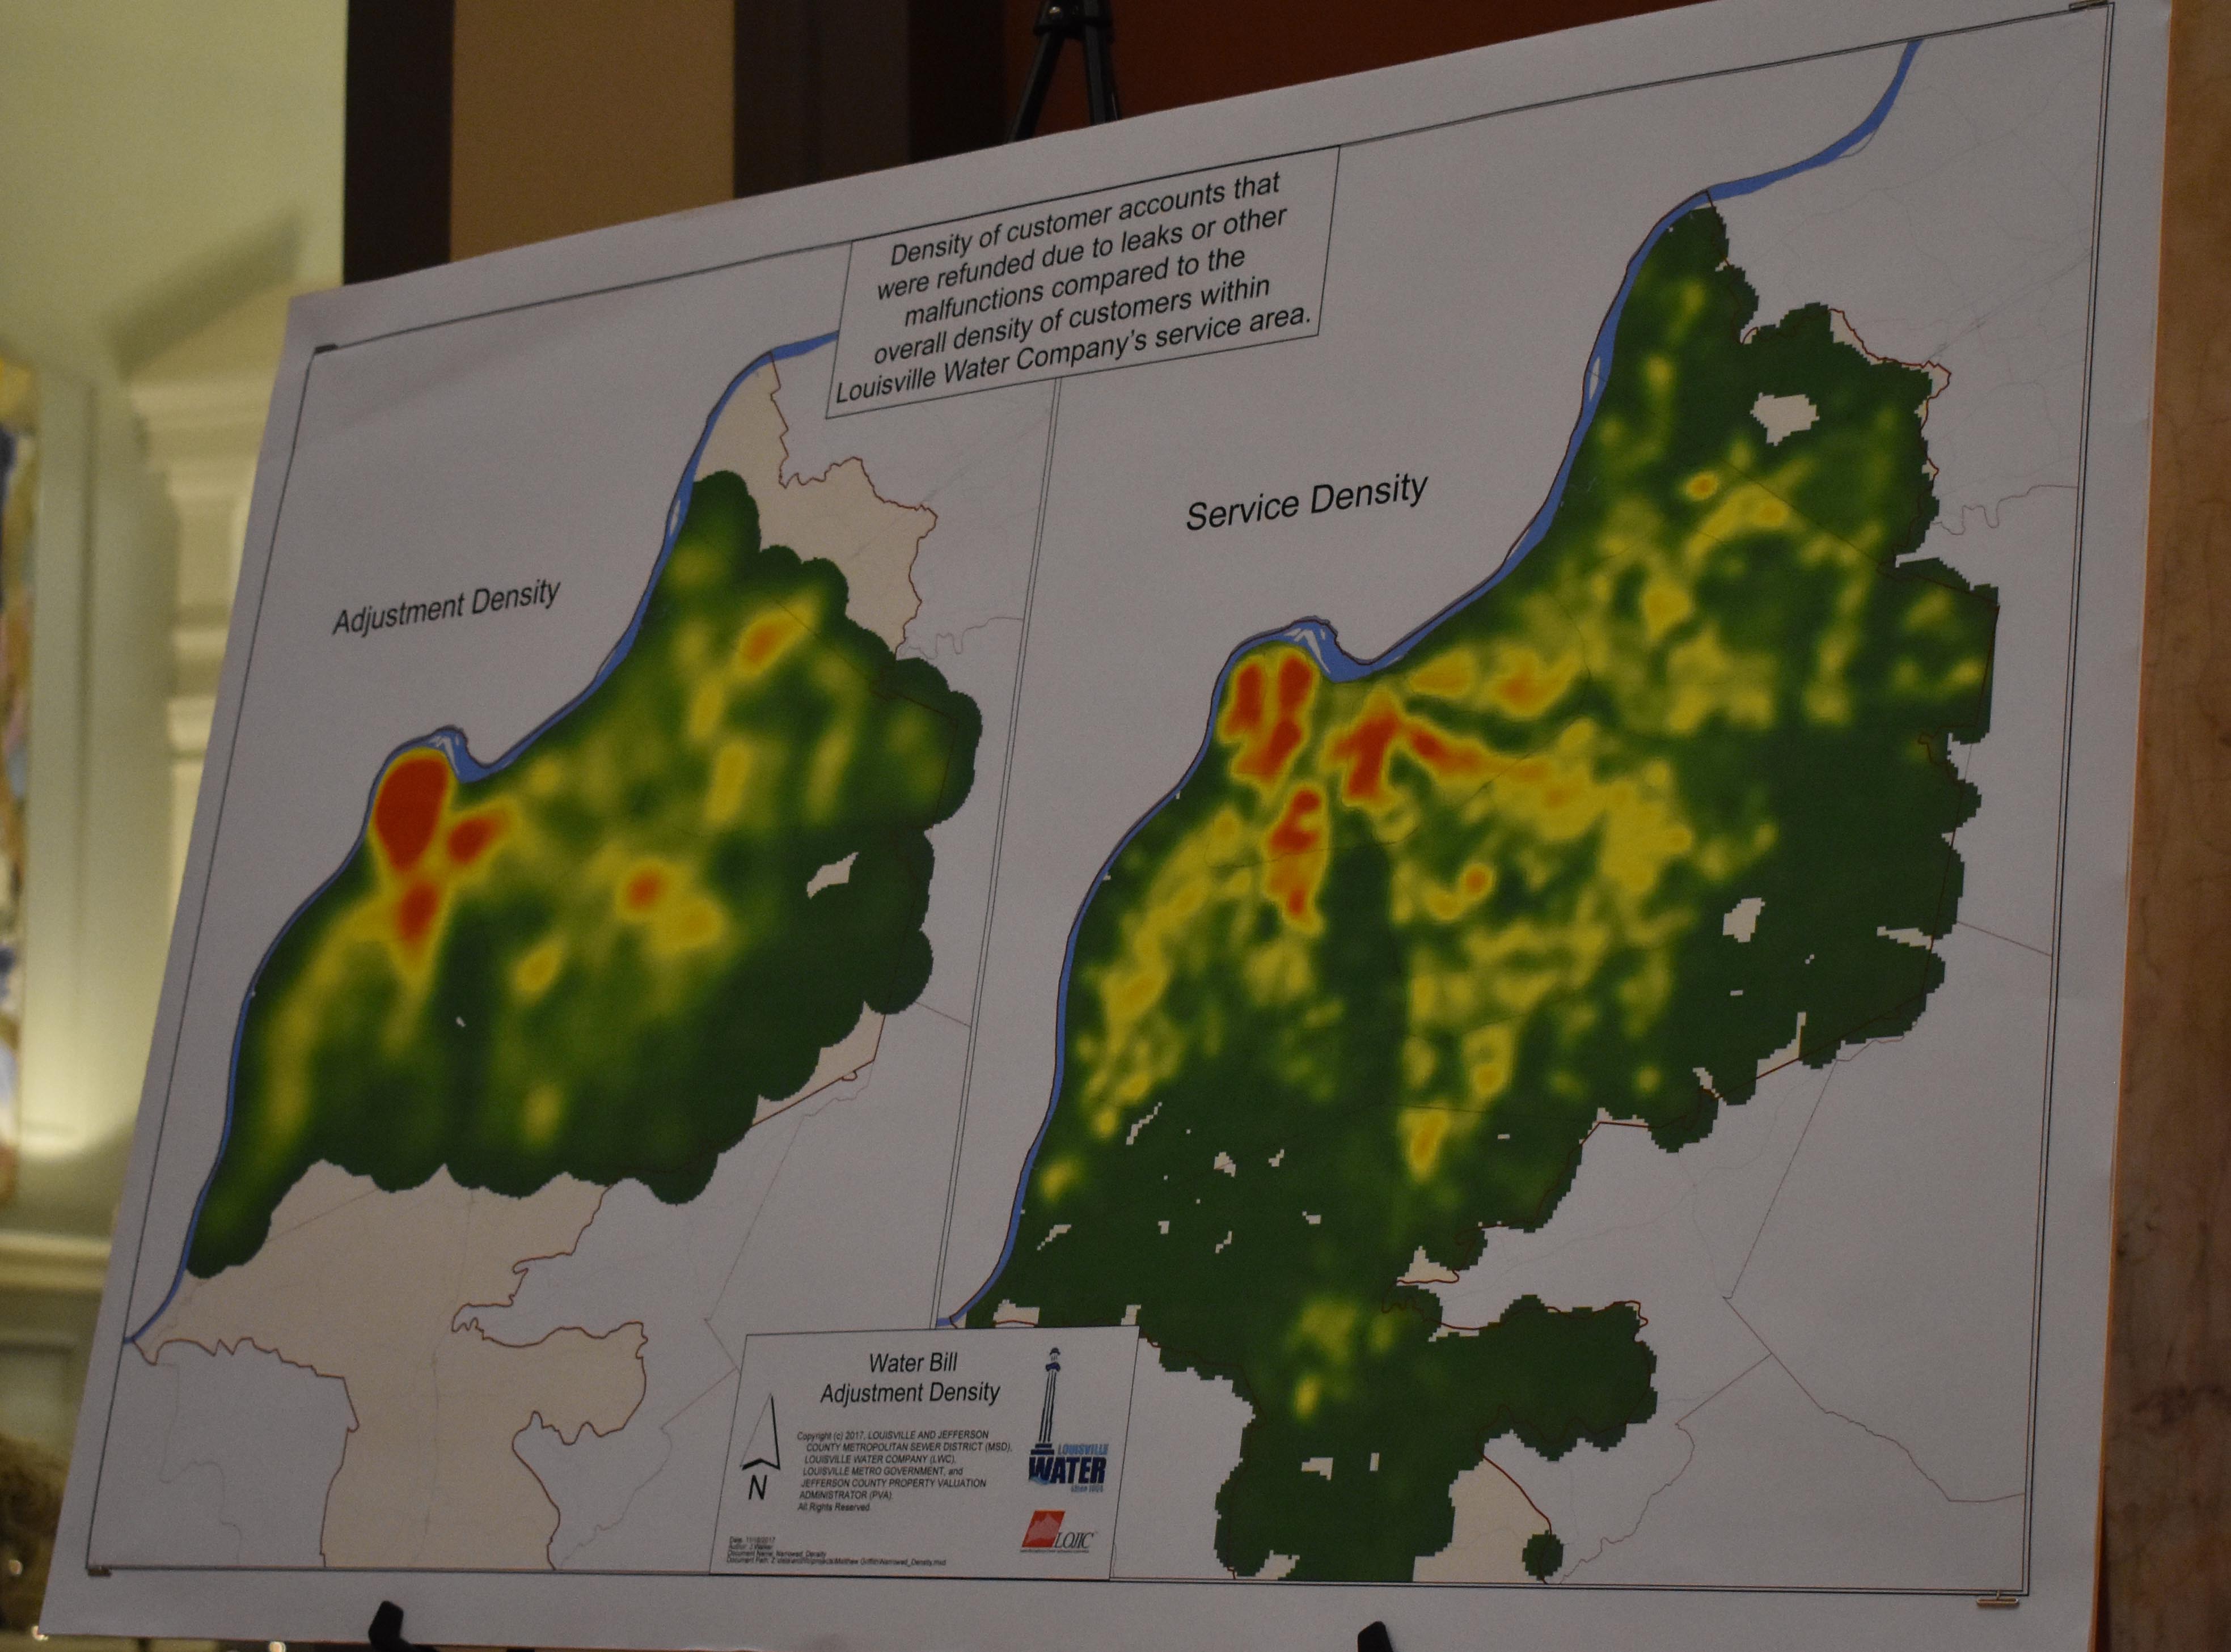Click the "ADMINISTRATOR (PVA)" line
Viewport: 2231px width, 1652px height.
coord(846,1496)
